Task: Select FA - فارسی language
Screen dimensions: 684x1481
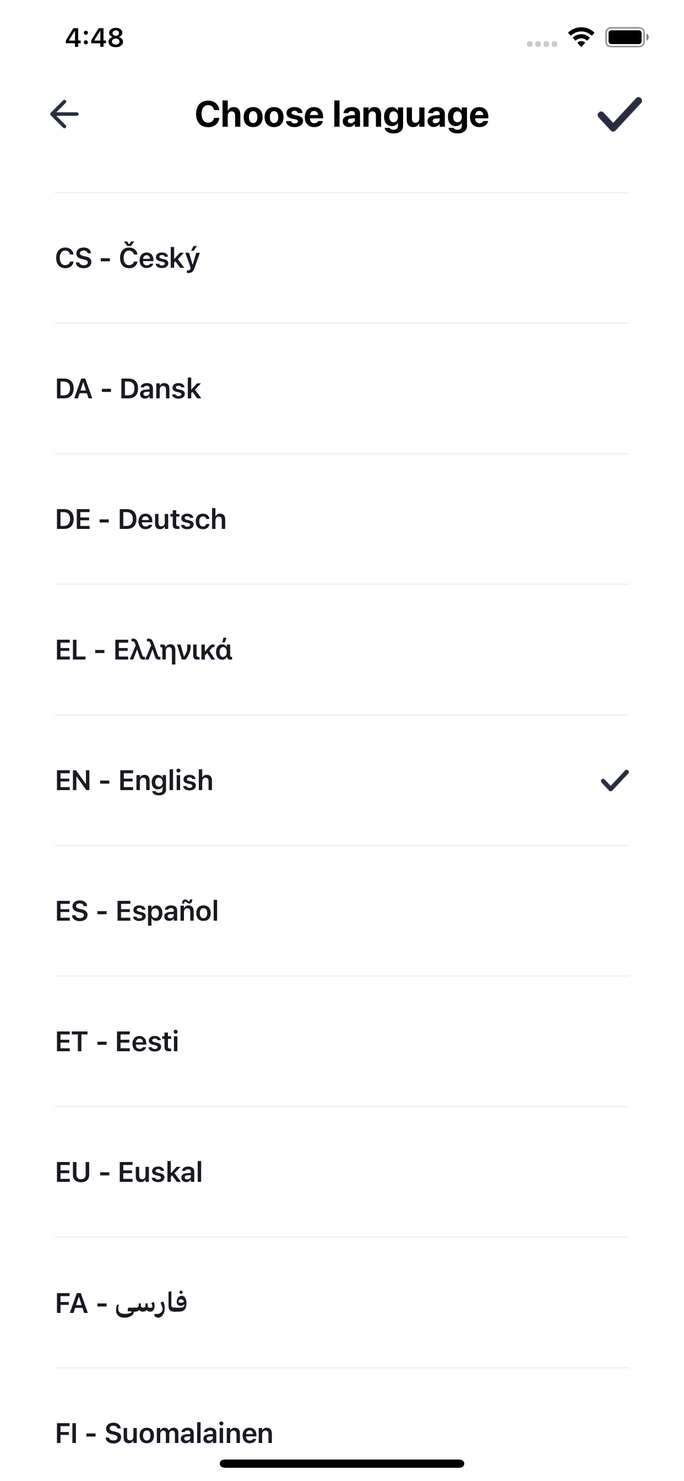Action: [342, 1302]
